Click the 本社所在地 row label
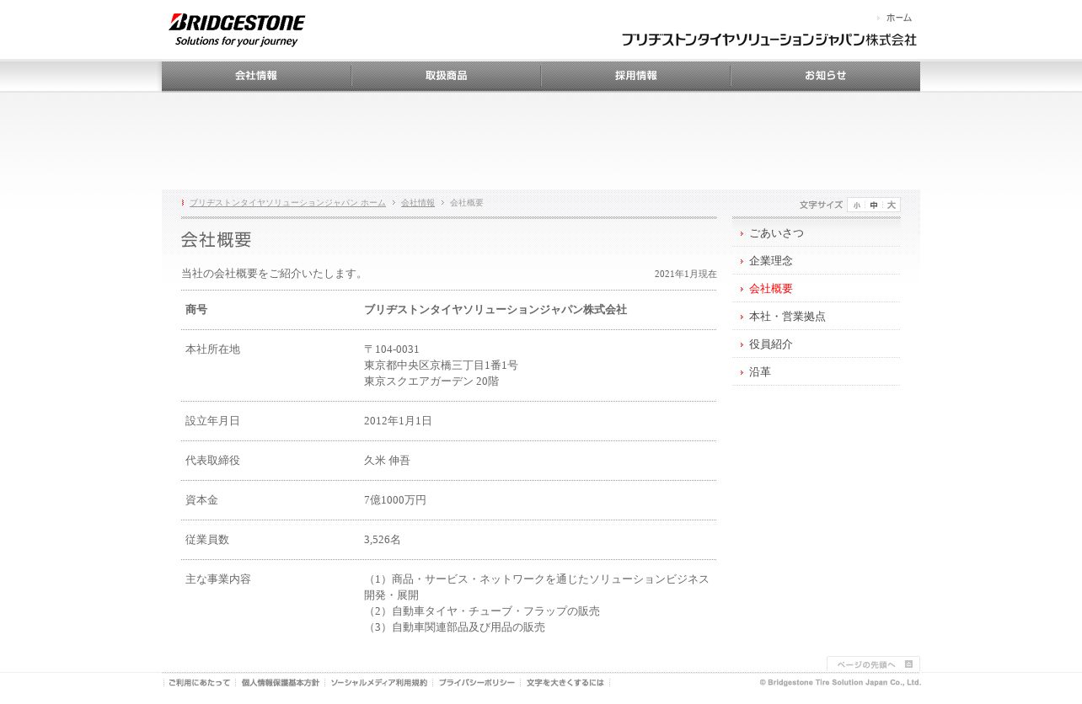 [212, 349]
